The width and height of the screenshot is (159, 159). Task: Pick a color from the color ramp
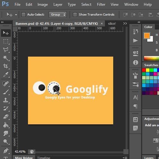pos(151,58)
